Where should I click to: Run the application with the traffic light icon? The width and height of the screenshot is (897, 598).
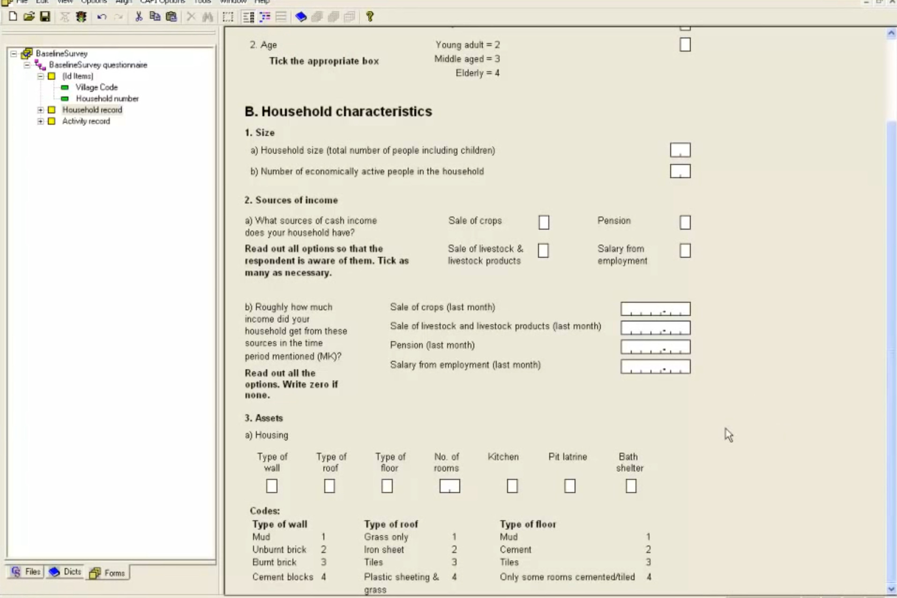[x=81, y=17]
